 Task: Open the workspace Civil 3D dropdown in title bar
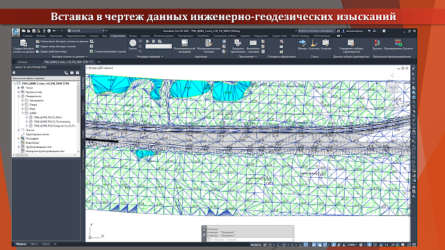pos(86,31)
